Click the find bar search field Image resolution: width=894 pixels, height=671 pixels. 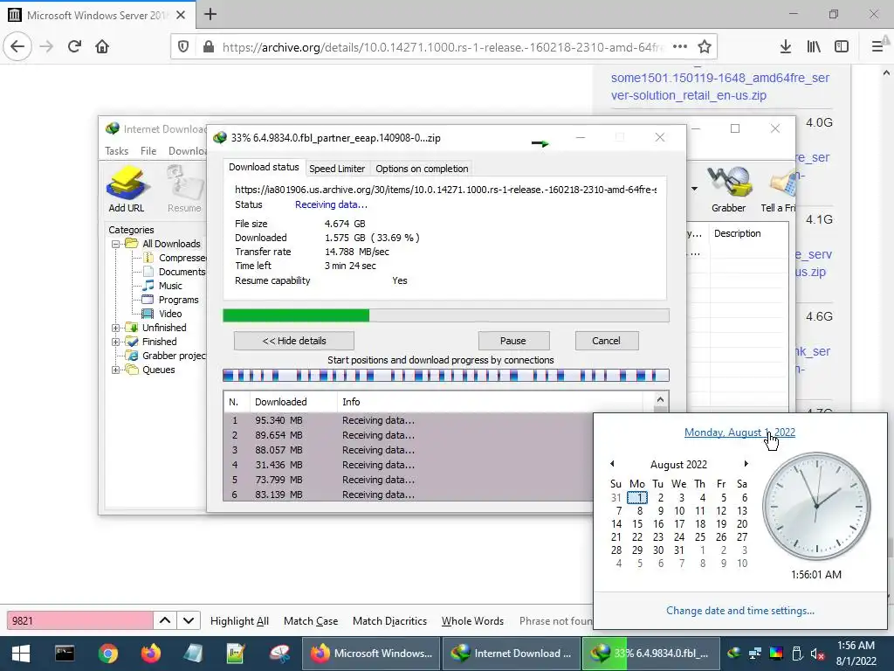pyautogui.click(x=79, y=621)
